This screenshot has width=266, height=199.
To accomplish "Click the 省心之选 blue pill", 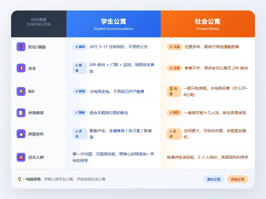I will pos(214,179).
